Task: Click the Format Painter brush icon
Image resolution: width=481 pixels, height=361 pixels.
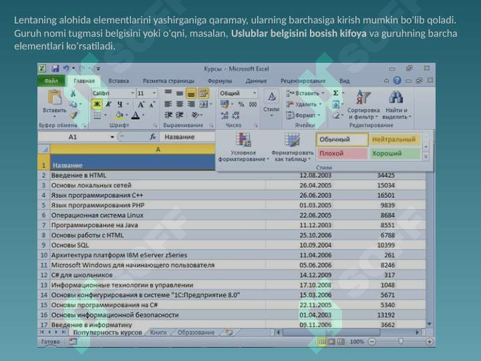Action: point(73,116)
